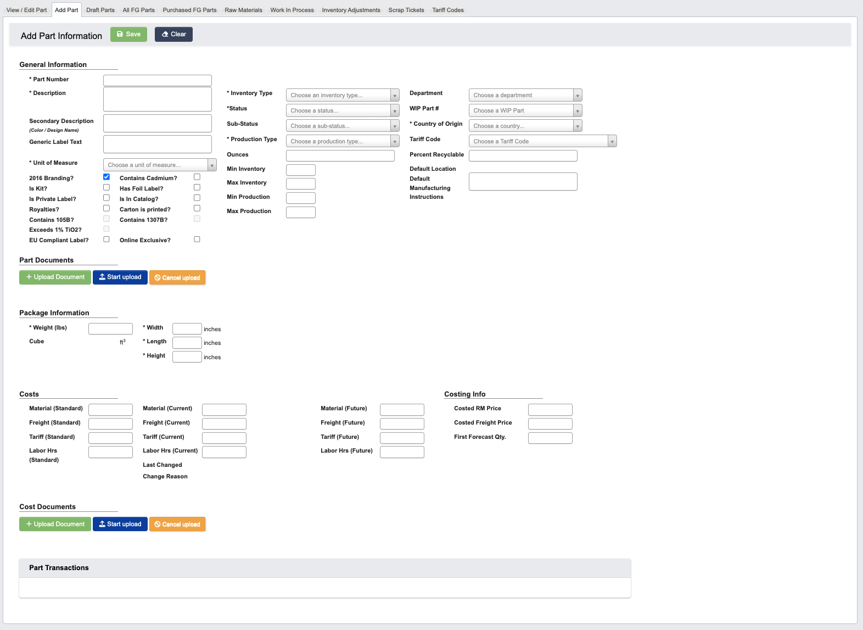The height and width of the screenshot is (630, 863).
Task: Click Start upload under Cost Documents
Action: [120, 524]
